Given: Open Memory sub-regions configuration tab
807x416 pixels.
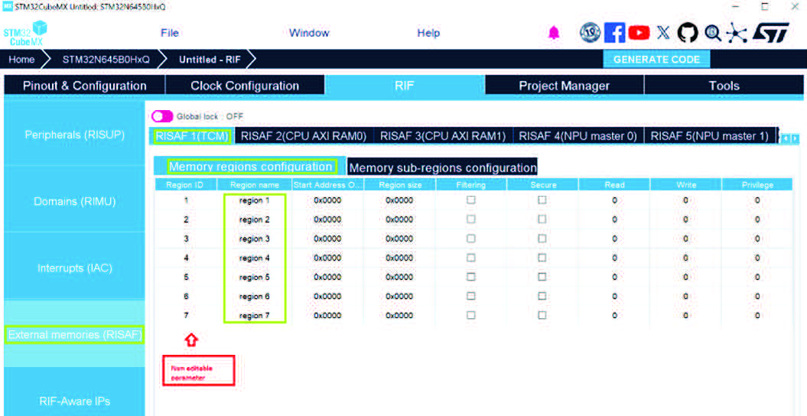Looking at the screenshot, I should tap(443, 167).
